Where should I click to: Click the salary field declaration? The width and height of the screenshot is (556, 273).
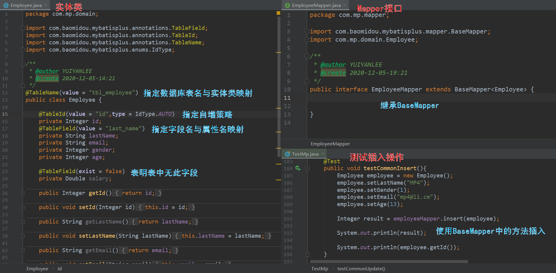pyautogui.click(x=75, y=179)
